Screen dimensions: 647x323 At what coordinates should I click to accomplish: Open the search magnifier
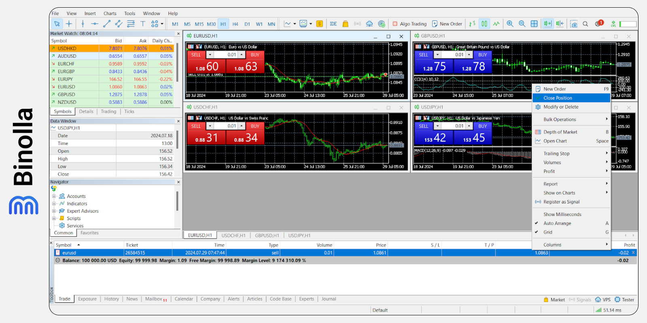tap(585, 24)
